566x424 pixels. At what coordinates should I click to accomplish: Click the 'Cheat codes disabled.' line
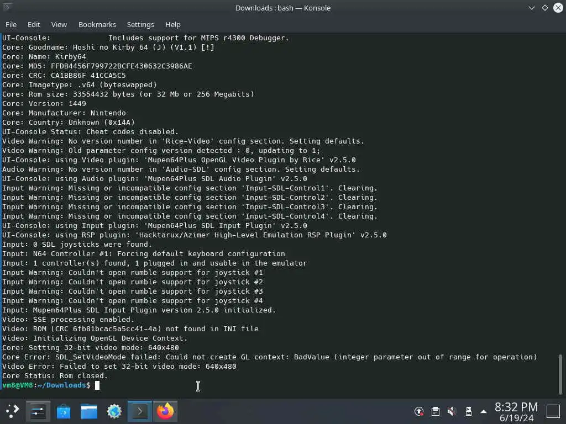(x=90, y=131)
